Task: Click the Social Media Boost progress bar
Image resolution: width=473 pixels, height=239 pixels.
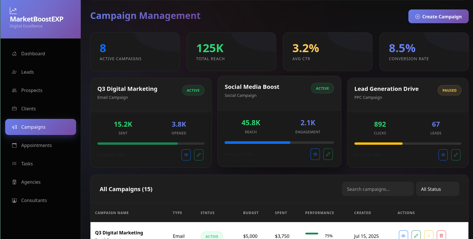Action: coord(279,142)
